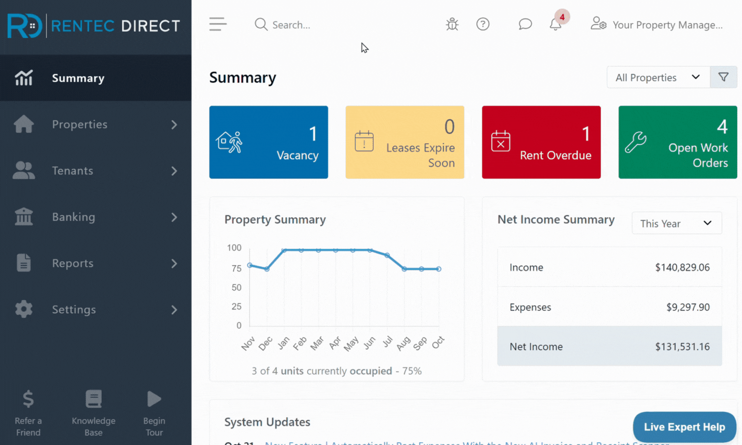
Task: Open the help question mark icon
Action: (x=483, y=24)
